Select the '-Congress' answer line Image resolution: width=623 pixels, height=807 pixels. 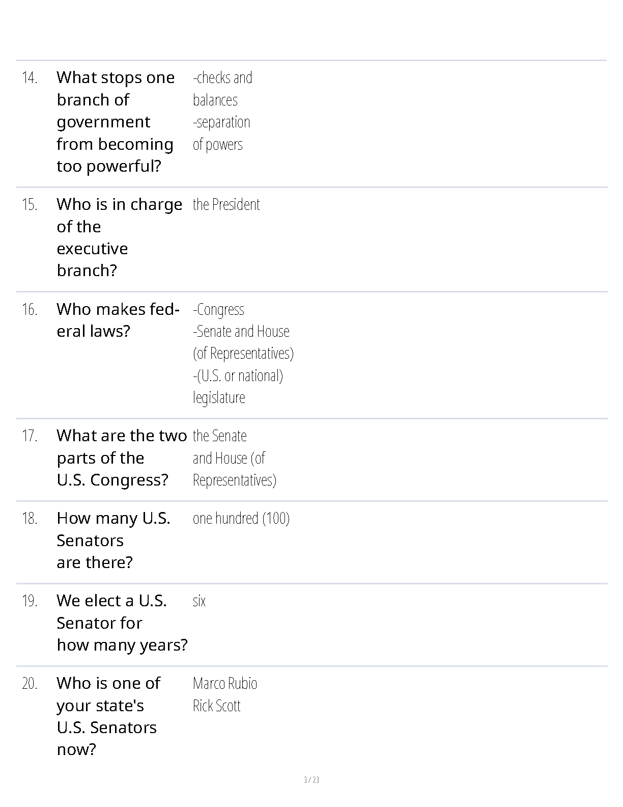point(218,309)
